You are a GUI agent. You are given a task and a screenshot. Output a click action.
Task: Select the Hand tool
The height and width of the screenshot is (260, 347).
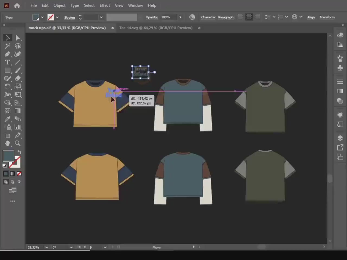[7, 143]
